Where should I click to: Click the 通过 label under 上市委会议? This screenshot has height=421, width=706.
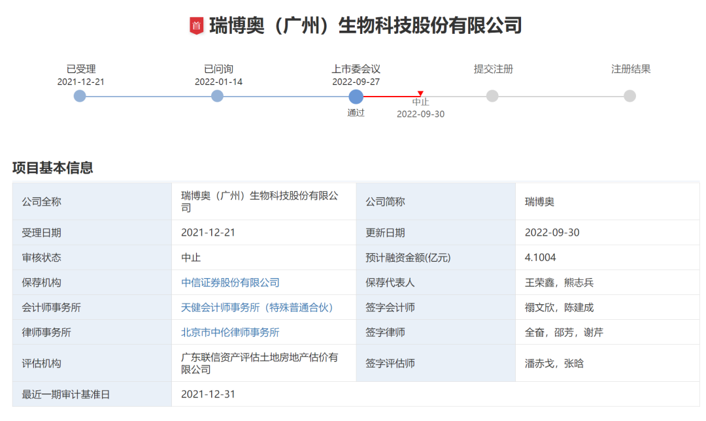pos(356,113)
